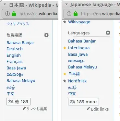Open Basa Jawa in Japanese Wikipedia window

(16, 68)
